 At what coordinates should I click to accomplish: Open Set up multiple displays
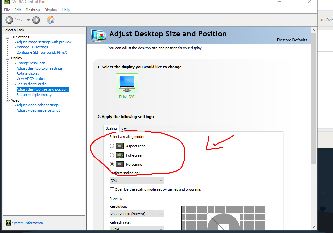click(x=35, y=95)
